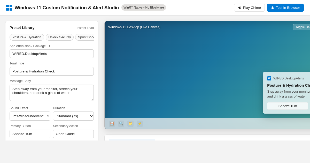The width and height of the screenshot is (310, 163).
Task: Load the Unlock Security preset
Action: [x=60, y=37]
